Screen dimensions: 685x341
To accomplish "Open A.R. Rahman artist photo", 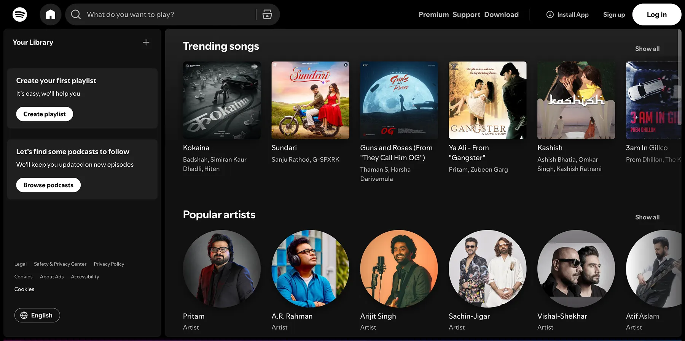I will 310,269.
